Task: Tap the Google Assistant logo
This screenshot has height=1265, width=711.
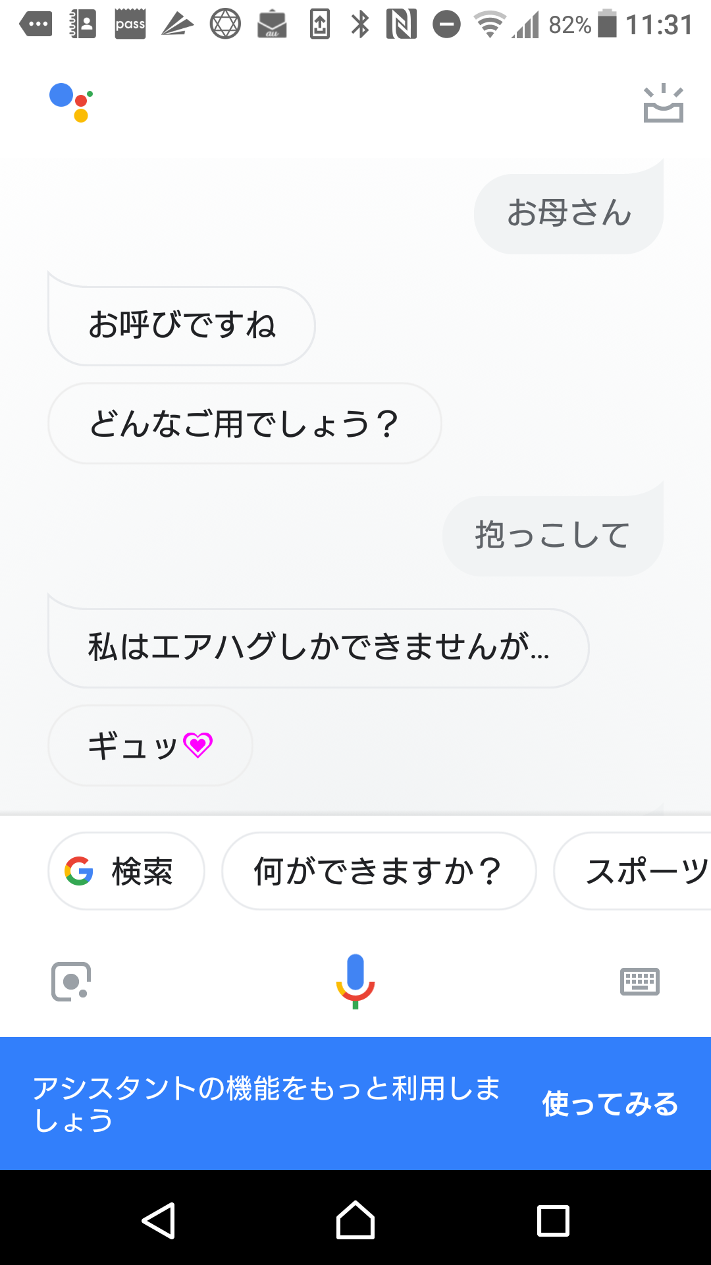Action: click(x=71, y=102)
